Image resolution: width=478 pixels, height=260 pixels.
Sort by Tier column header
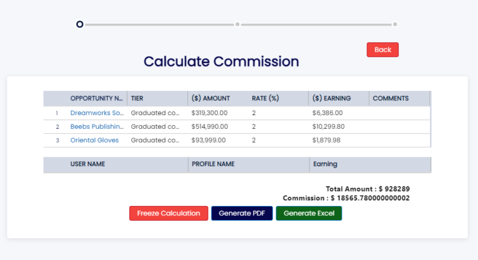[x=137, y=98]
